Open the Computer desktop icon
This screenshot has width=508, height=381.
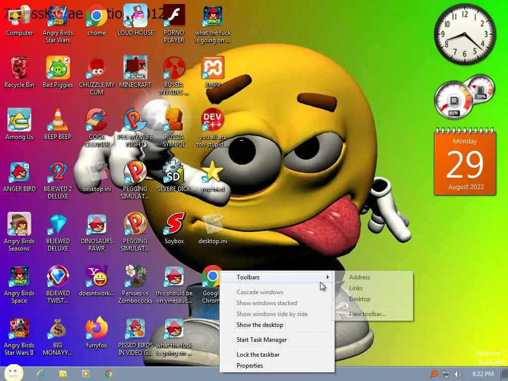click(x=19, y=20)
